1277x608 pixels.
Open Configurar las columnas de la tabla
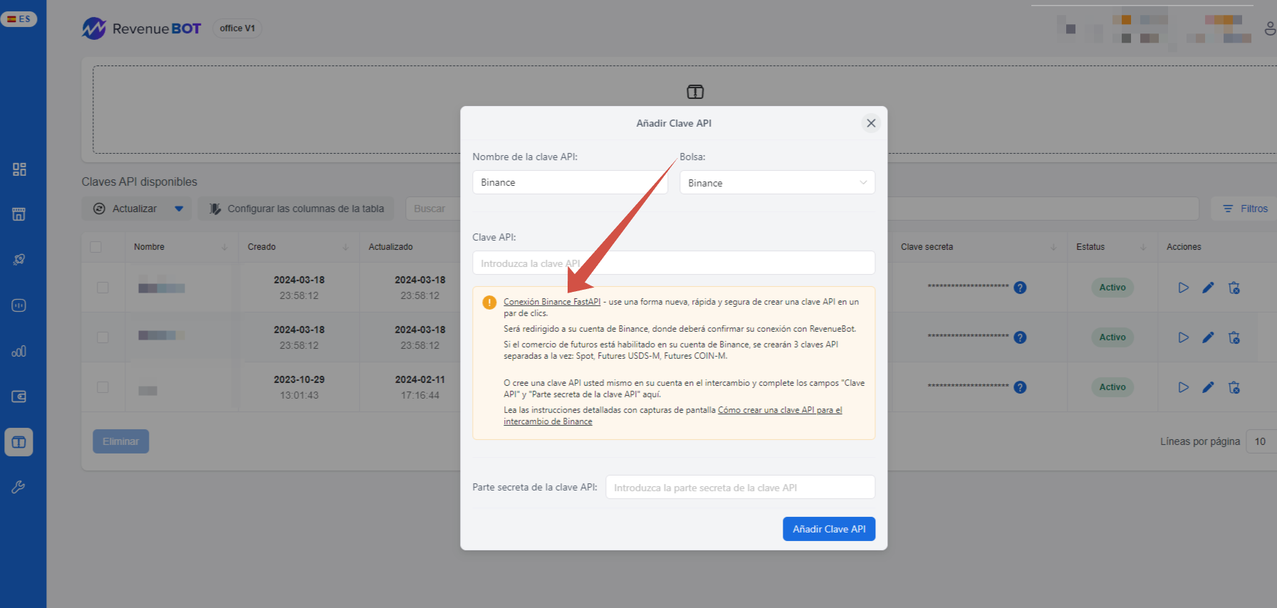(296, 209)
